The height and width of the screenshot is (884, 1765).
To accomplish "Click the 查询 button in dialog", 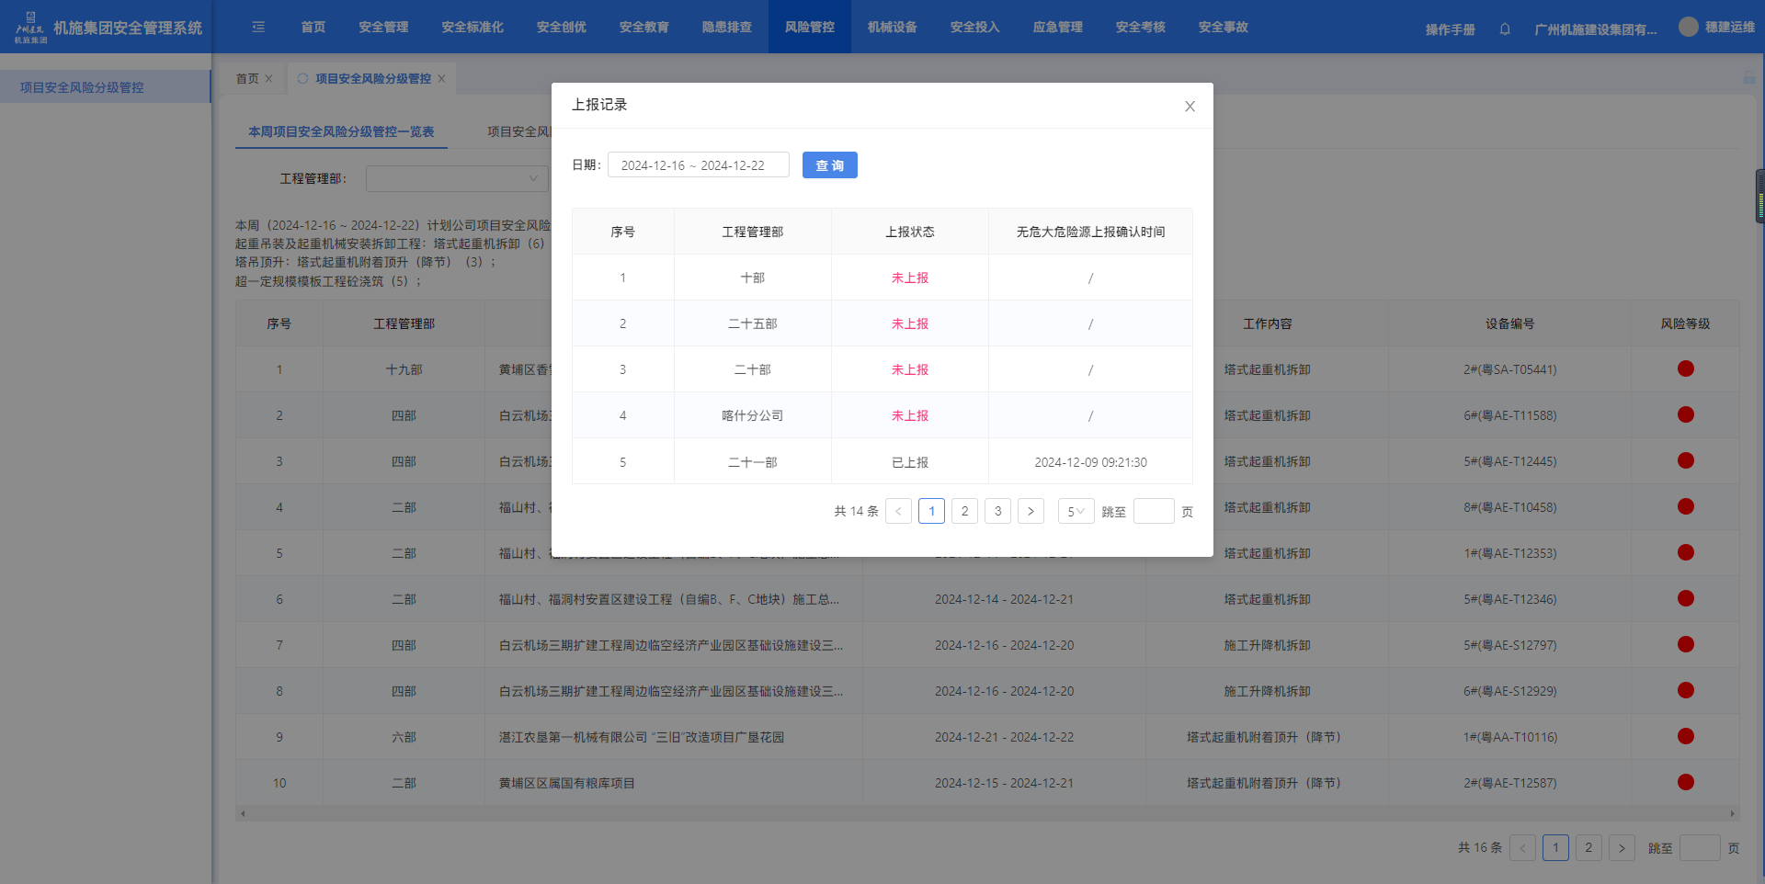I will pyautogui.click(x=829, y=165).
